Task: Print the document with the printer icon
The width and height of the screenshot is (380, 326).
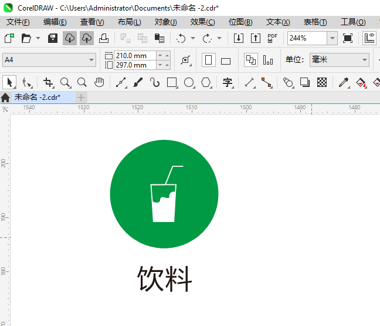Action: 104,38
